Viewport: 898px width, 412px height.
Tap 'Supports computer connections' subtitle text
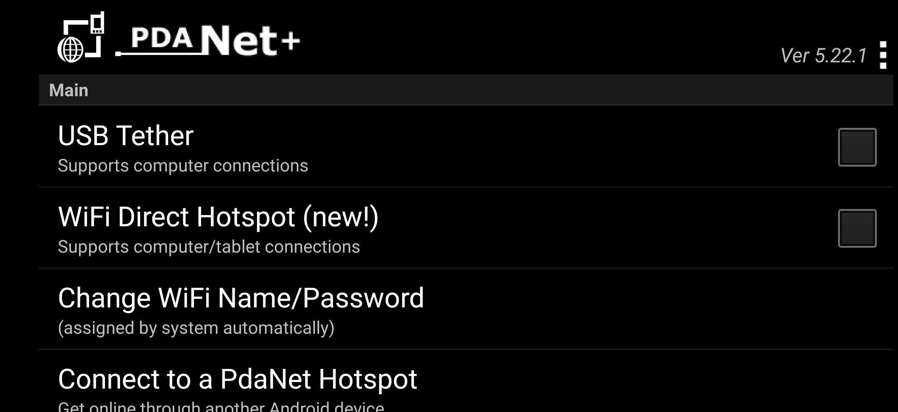click(183, 166)
